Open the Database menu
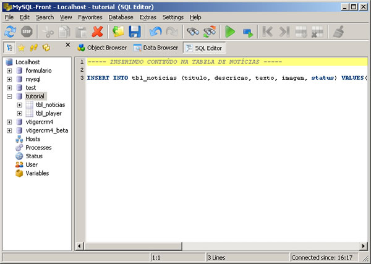371x264 pixels. pyautogui.click(x=121, y=17)
